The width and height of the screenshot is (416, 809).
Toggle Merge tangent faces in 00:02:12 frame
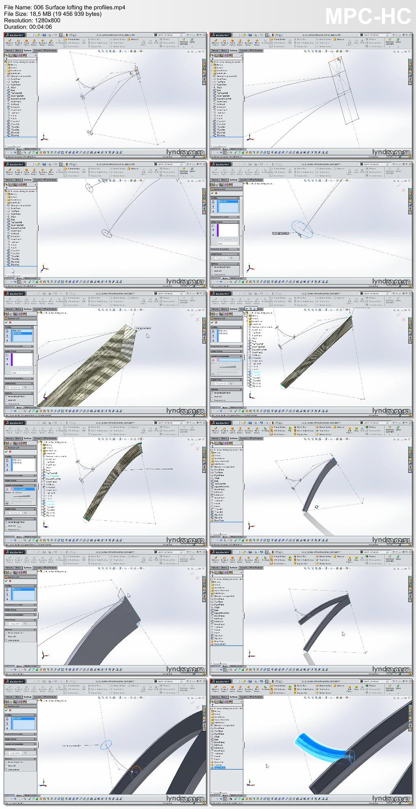[6, 522]
